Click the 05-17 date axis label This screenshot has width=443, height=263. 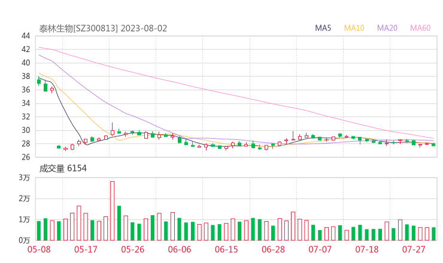tap(86, 249)
